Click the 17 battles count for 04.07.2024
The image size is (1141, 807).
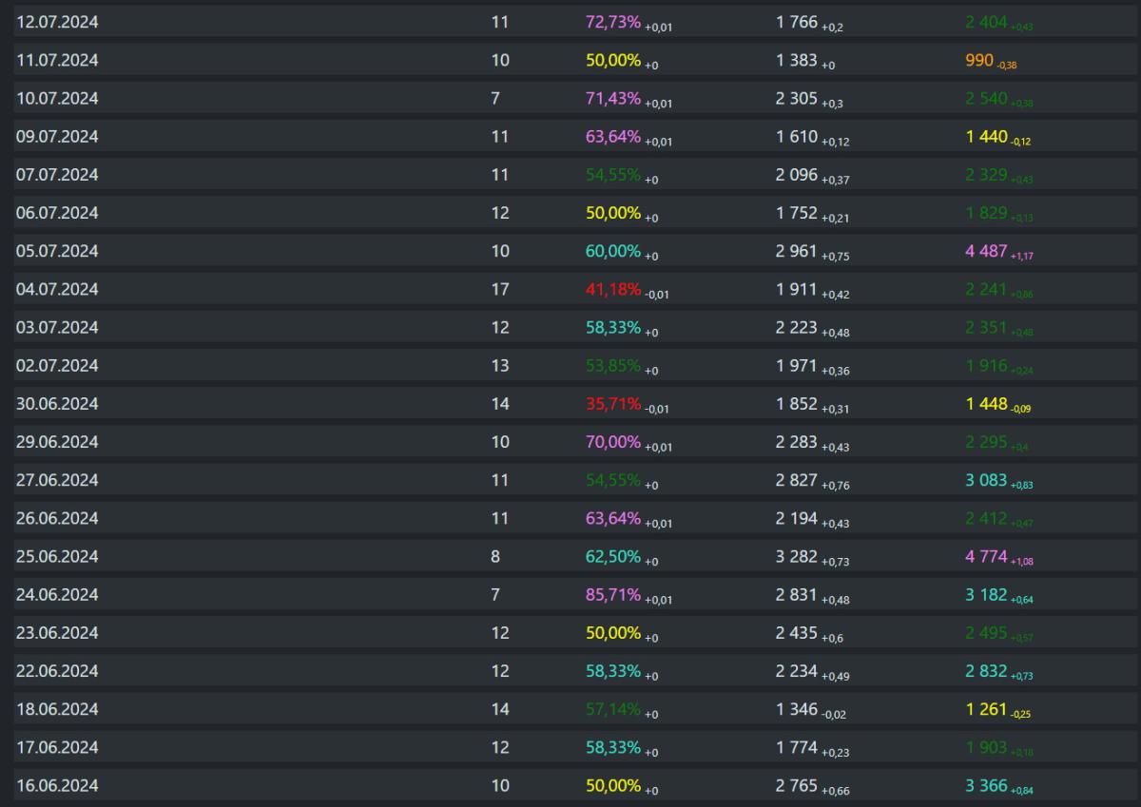500,289
